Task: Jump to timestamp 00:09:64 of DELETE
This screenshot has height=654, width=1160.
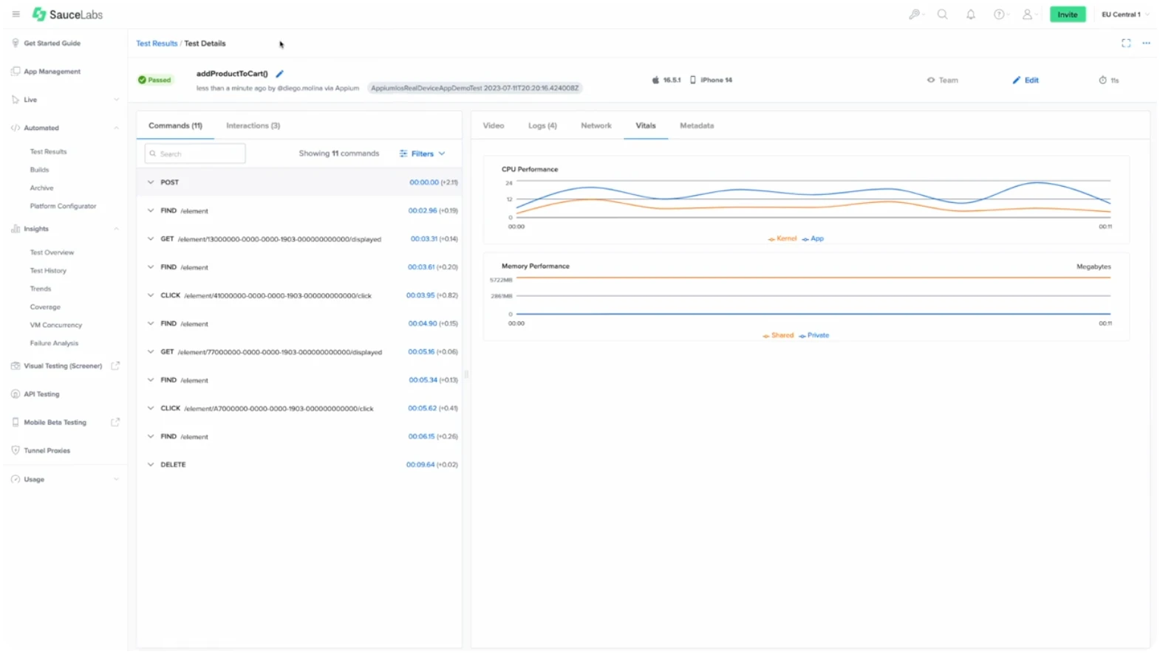Action: 420,464
